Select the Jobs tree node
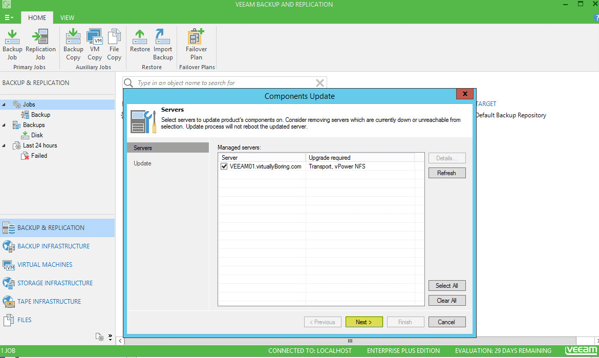 pyautogui.click(x=29, y=104)
